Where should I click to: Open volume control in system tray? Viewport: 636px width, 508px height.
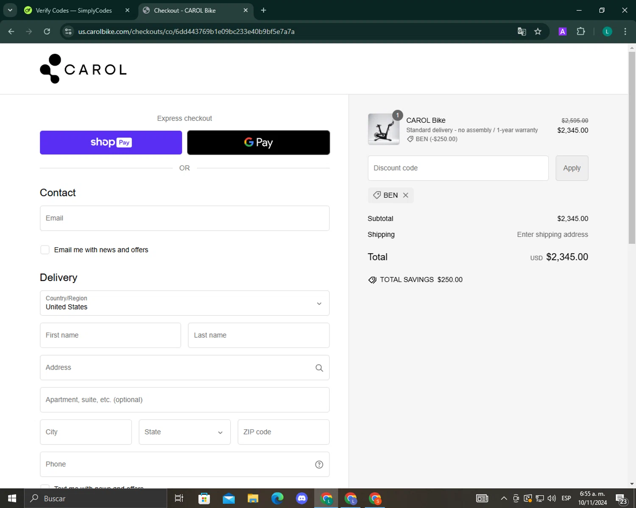tap(552, 498)
